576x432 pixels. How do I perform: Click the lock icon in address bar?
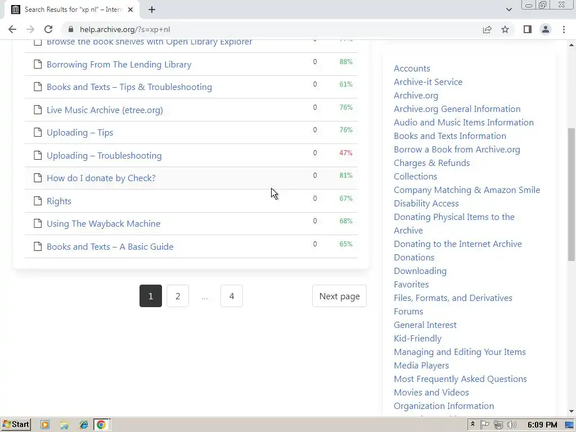point(71,29)
